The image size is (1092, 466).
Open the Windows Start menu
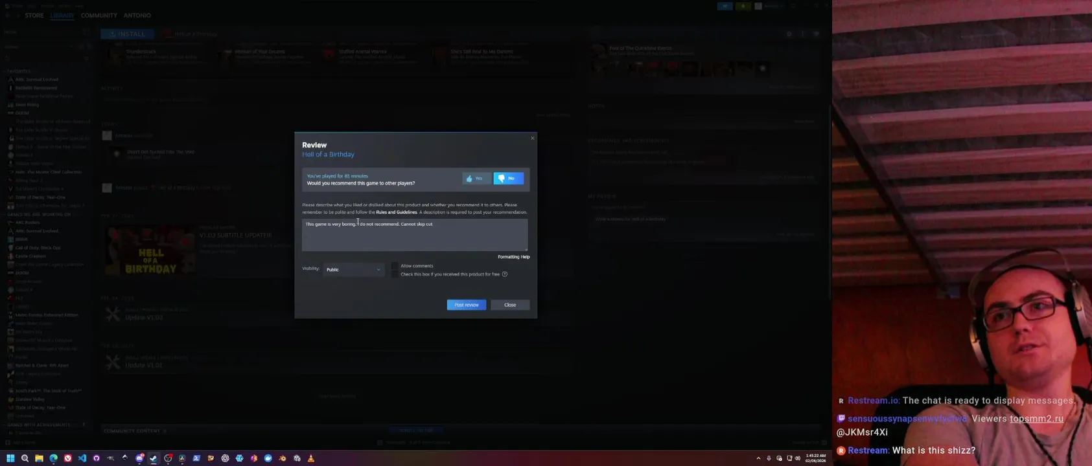[x=10, y=458]
